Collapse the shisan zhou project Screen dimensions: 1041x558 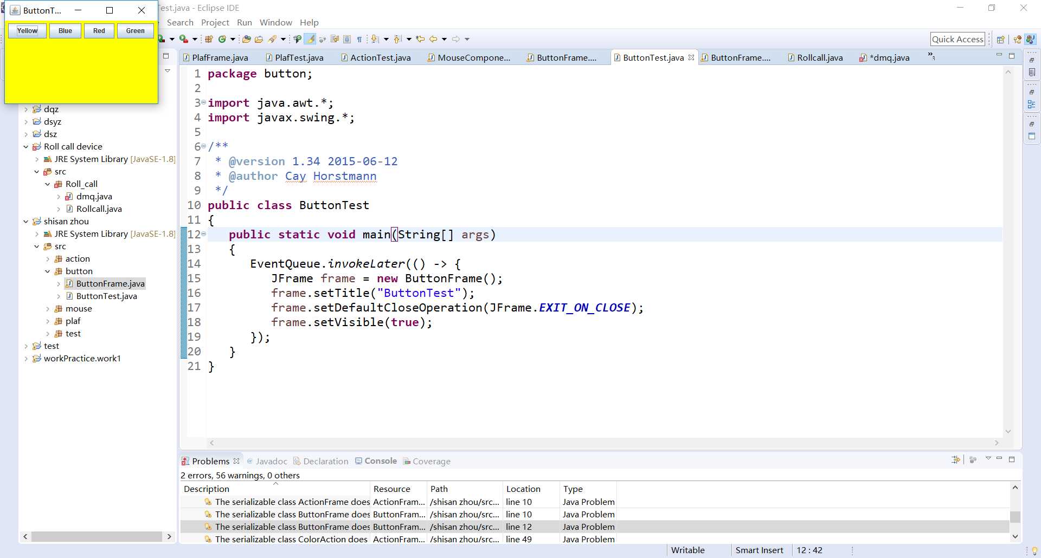click(26, 222)
